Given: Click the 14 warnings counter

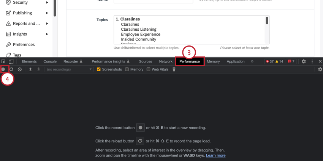Looking at the screenshot, I should [279, 61].
